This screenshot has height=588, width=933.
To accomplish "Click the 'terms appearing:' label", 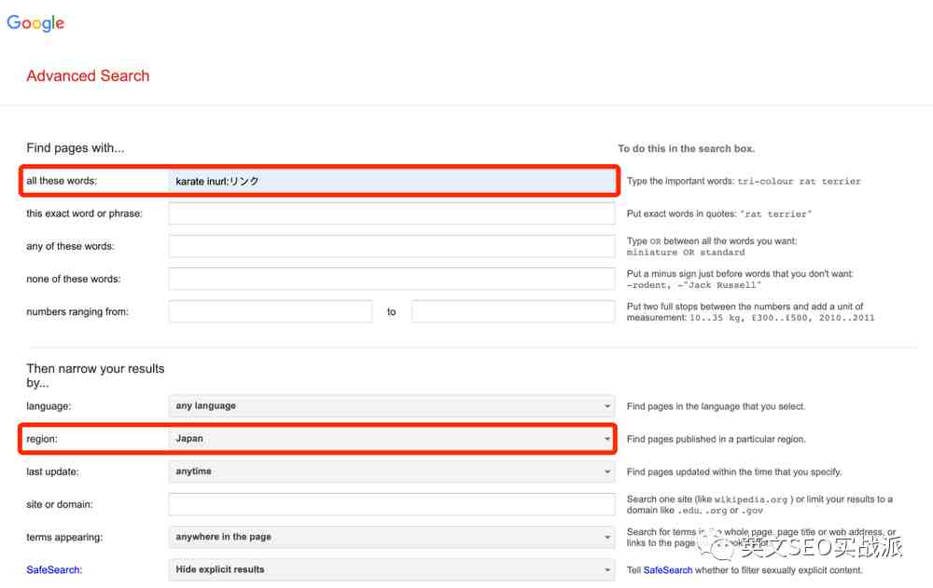I will [x=64, y=537].
